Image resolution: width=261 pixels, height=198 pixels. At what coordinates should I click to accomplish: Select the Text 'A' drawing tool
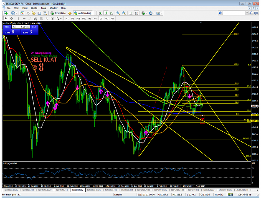[47, 19]
